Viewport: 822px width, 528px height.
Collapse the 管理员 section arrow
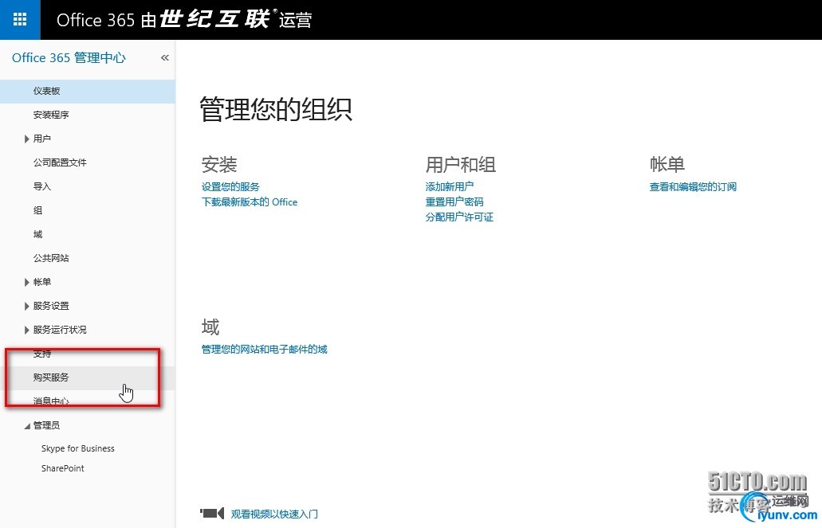27,426
